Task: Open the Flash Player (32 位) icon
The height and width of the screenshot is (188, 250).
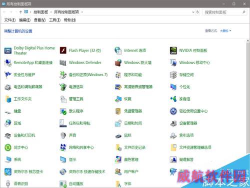Action: click(x=63, y=50)
